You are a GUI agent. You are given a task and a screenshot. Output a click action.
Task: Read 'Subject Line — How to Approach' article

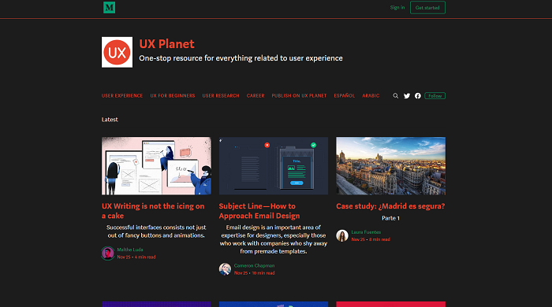(x=259, y=211)
